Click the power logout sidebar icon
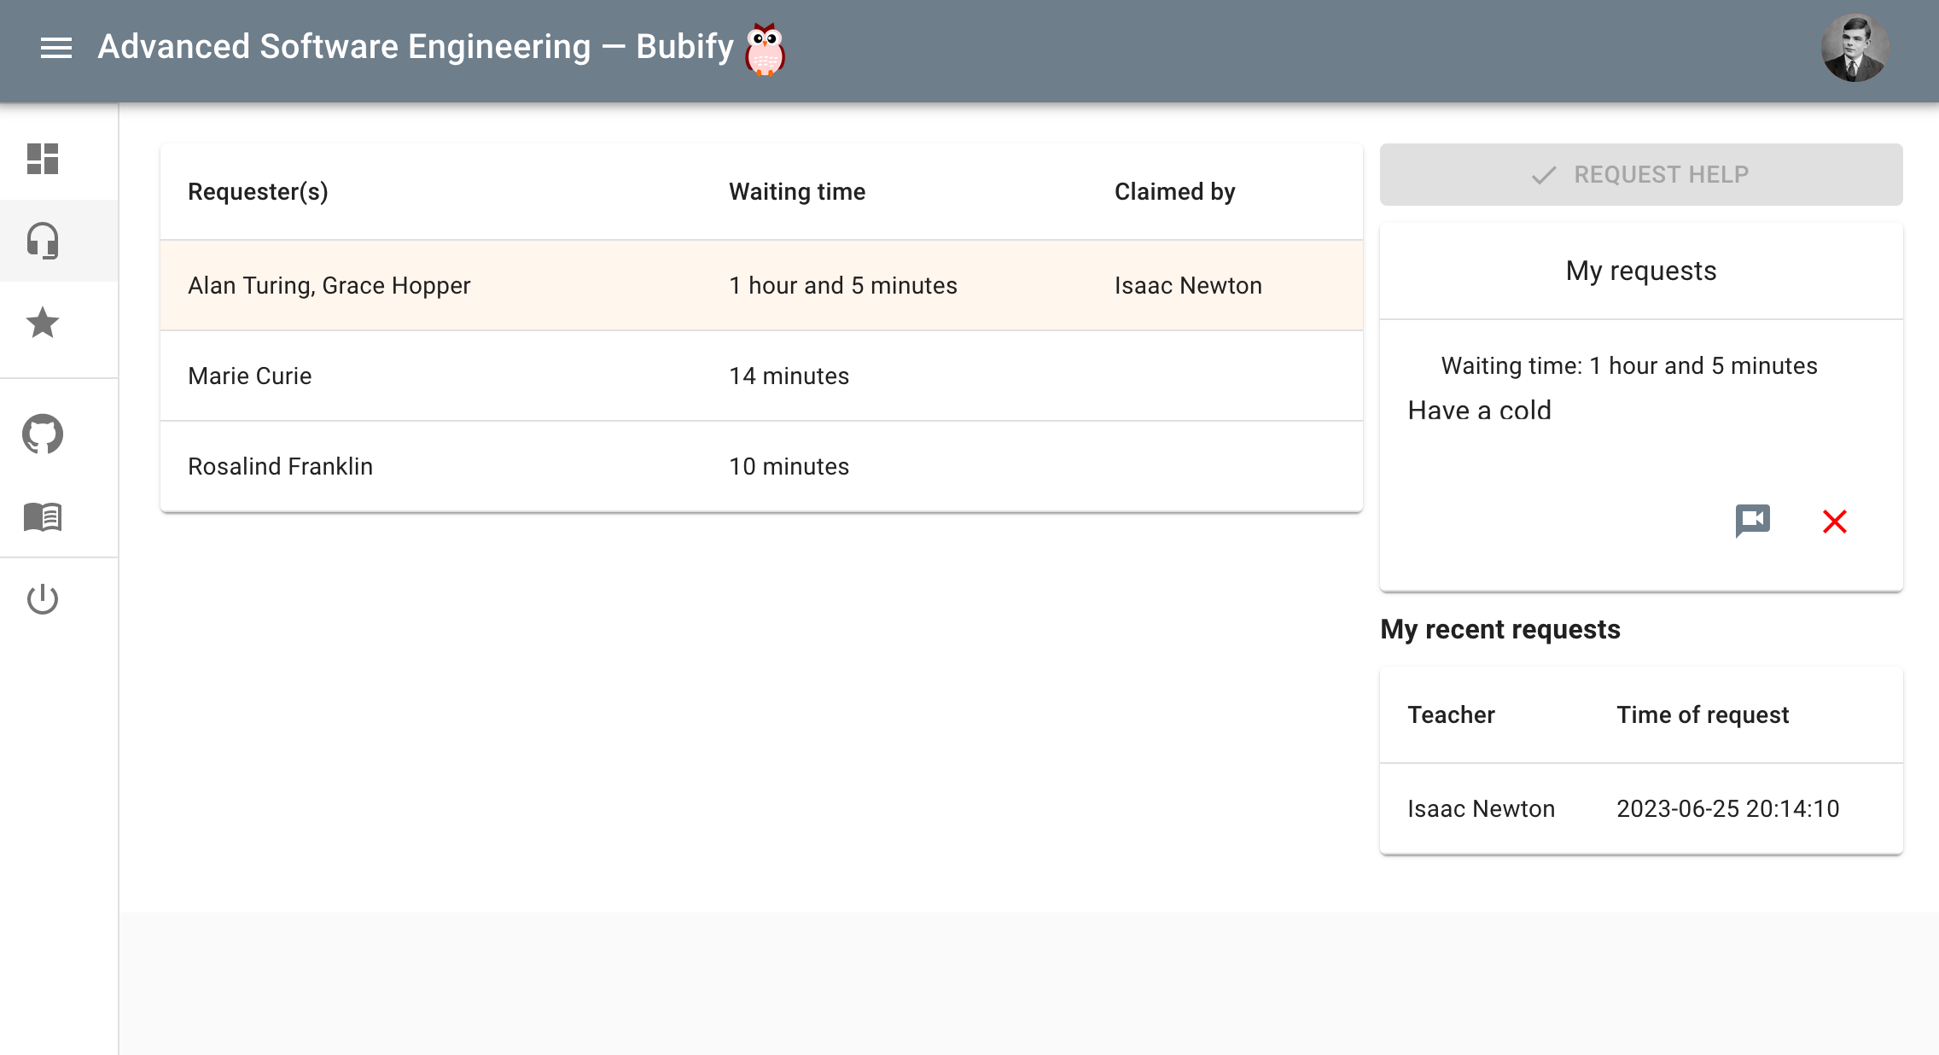This screenshot has height=1055, width=1939. 43,599
